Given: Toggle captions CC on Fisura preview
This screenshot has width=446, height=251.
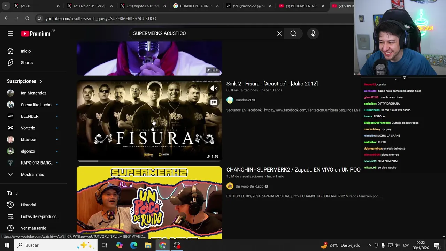Looking at the screenshot, I should (214, 102).
